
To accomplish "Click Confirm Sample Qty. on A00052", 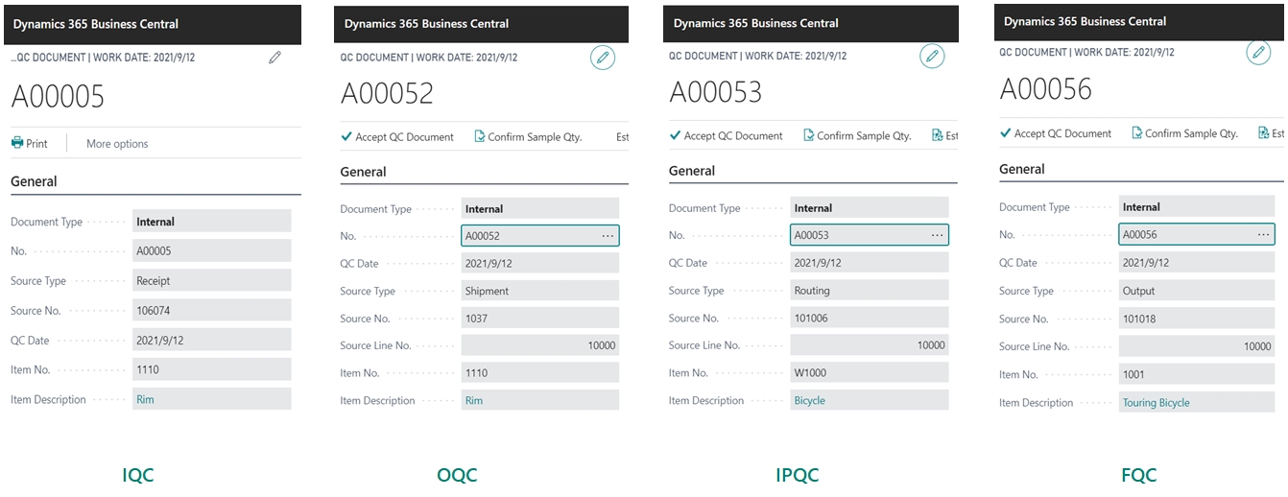I will click(x=528, y=137).
